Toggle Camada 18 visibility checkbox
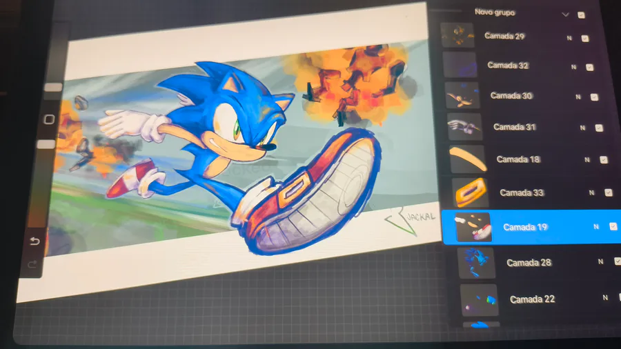This screenshot has height=349, width=621. pos(604,160)
